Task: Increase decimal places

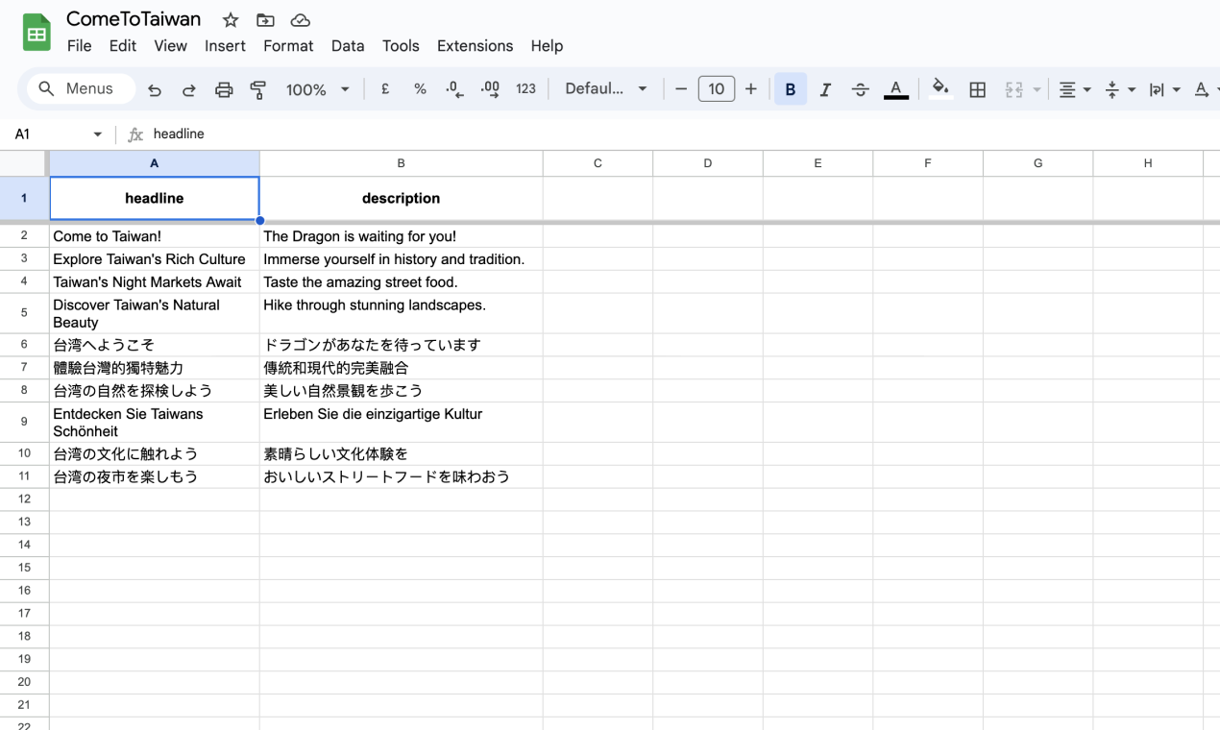Action: tap(490, 88)
